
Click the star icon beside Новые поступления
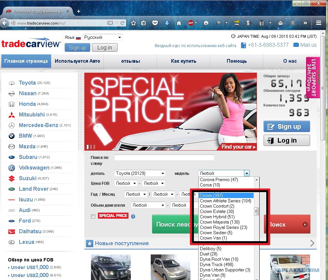pyautogui.click(x=90, y=244)
